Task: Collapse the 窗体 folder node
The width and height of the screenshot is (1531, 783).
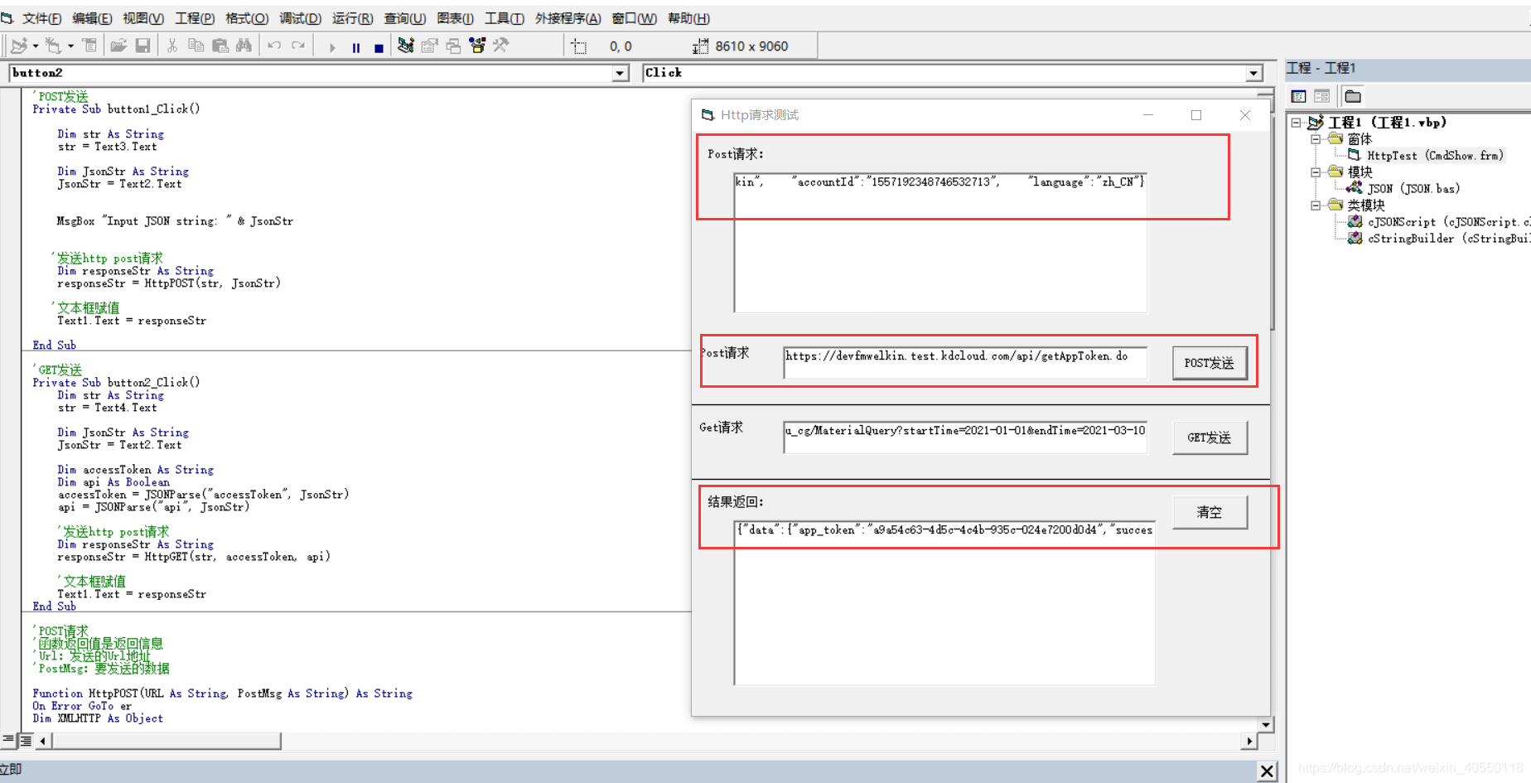Action: click(x=1316, y=139)
